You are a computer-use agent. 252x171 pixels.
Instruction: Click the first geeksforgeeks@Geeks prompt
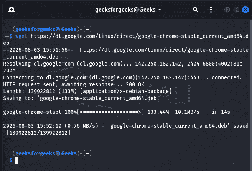[x=46, y=29]
